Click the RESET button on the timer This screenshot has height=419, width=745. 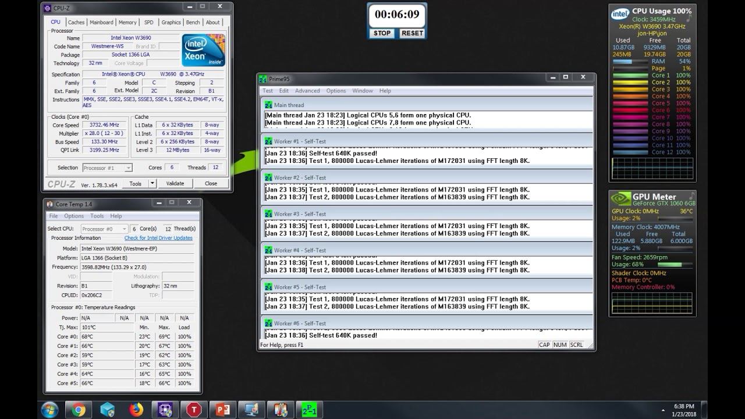pyautogui.click(x=412, y=33)
